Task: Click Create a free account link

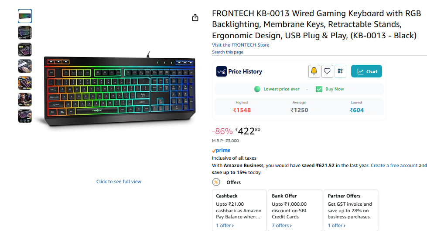Action: pyautogui.click(x=394, y=165)
